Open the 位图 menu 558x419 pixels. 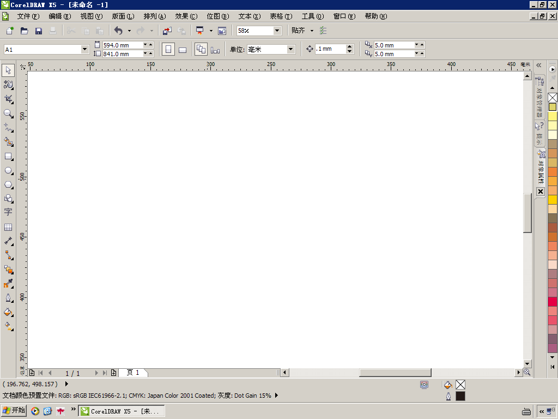(218, 16)
